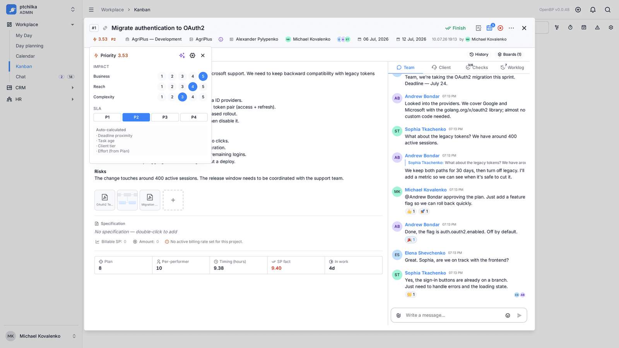
Task: Click the purple info icon after AgriPlus
Action: click(221, 39)
